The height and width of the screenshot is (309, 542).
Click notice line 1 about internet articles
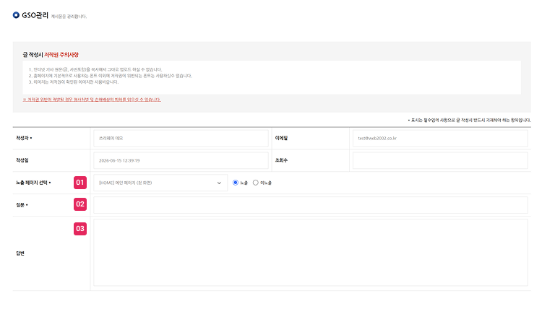tap(95, 69)
